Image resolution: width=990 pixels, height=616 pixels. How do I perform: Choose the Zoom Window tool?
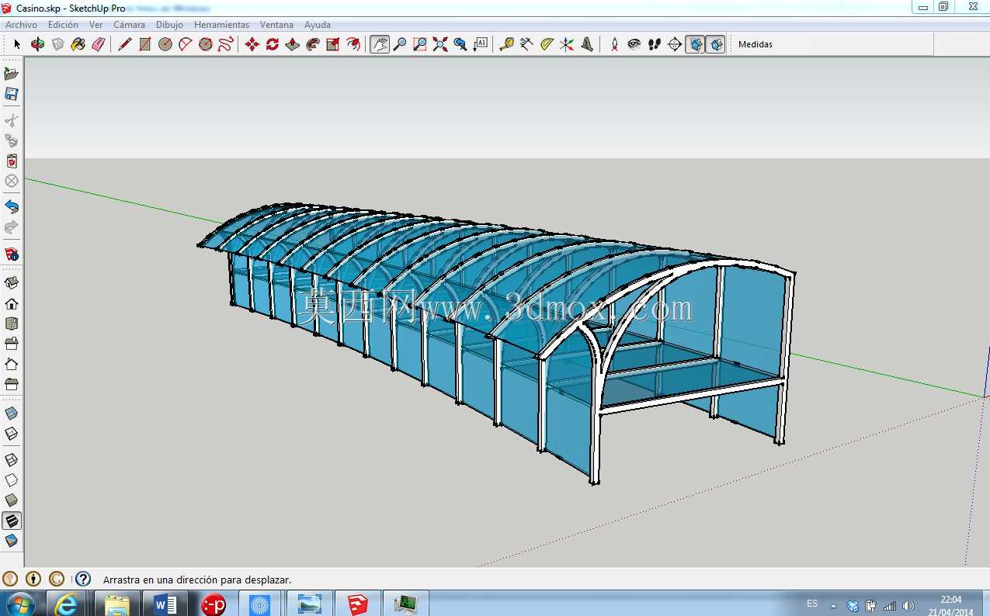pyautogui.click(x=420, y=44)
